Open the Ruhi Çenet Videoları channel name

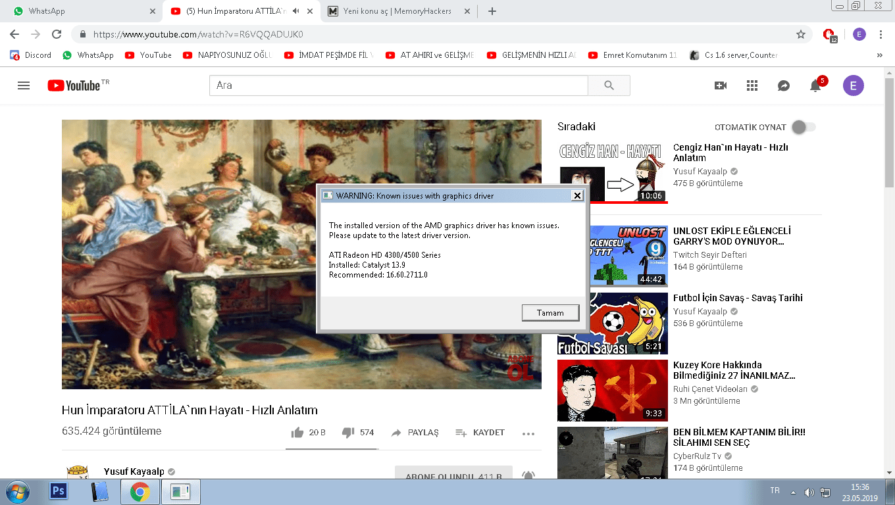pos(711,389)
